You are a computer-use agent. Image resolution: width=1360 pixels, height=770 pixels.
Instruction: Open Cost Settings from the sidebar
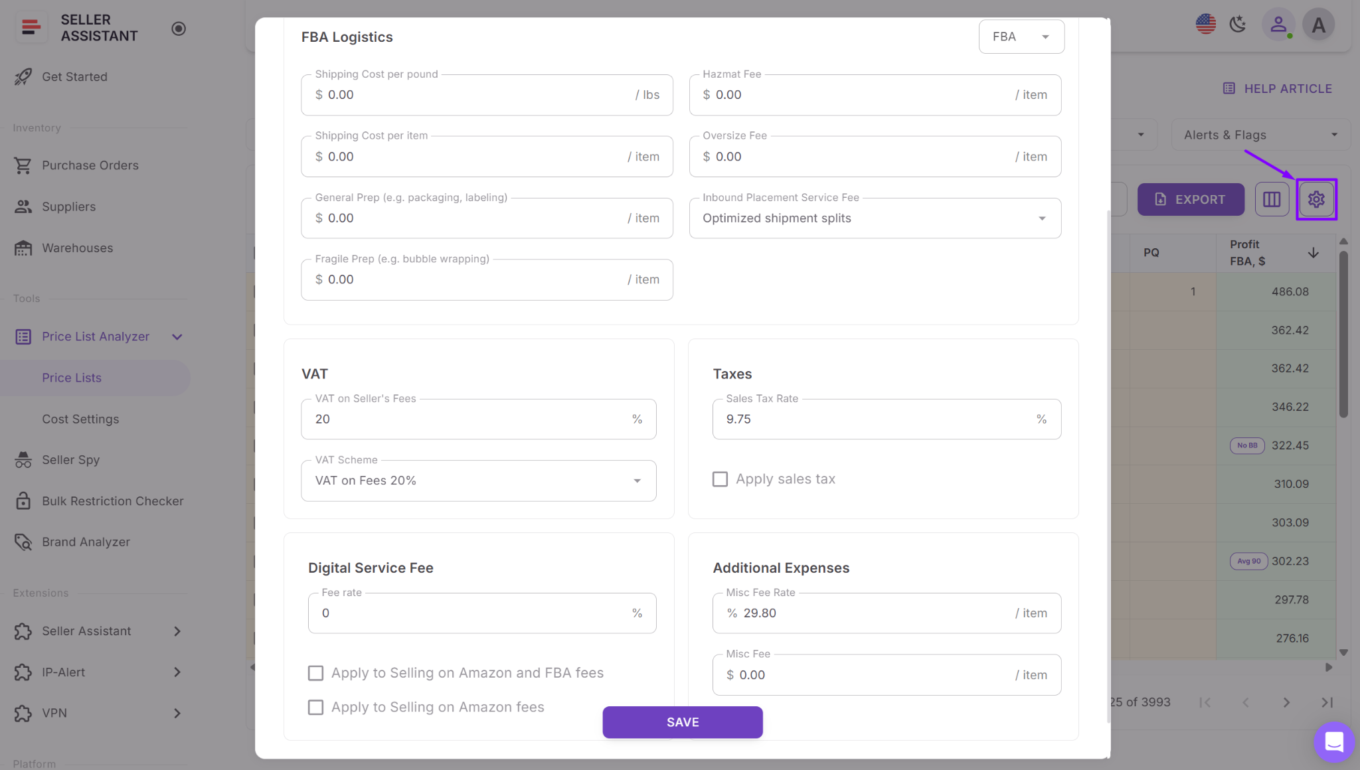80,419
